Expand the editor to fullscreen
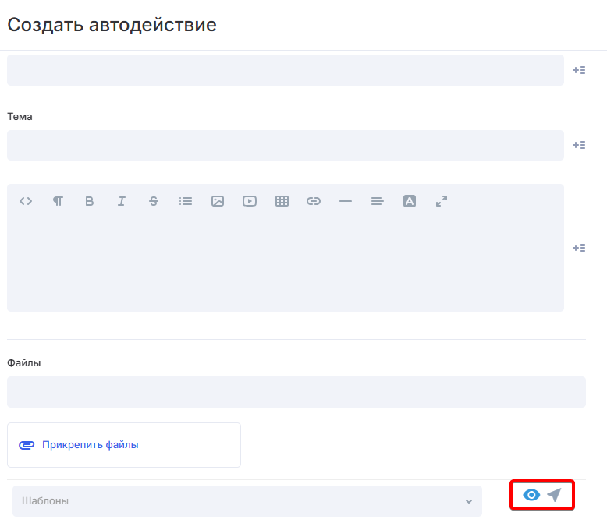Viewport: 607px width, 530px height. tap(442, 201)
